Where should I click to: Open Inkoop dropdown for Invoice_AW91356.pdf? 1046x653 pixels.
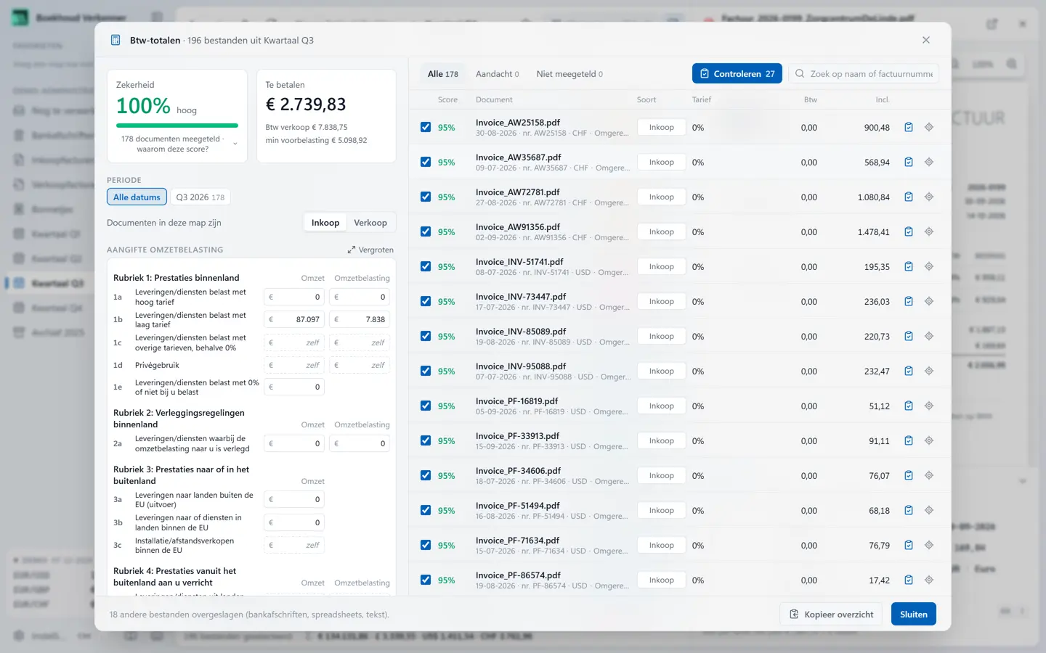(x=661, y=231)
